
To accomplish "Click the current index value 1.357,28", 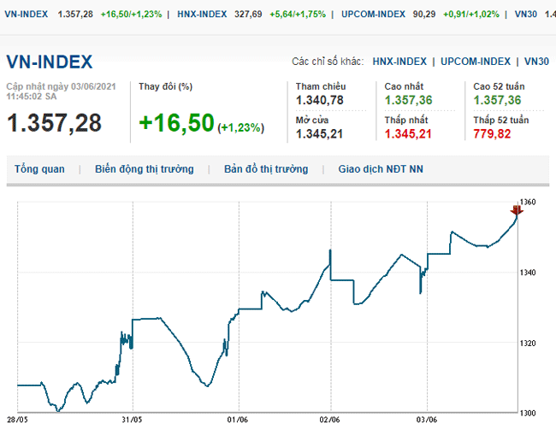I will click(54, 123).
